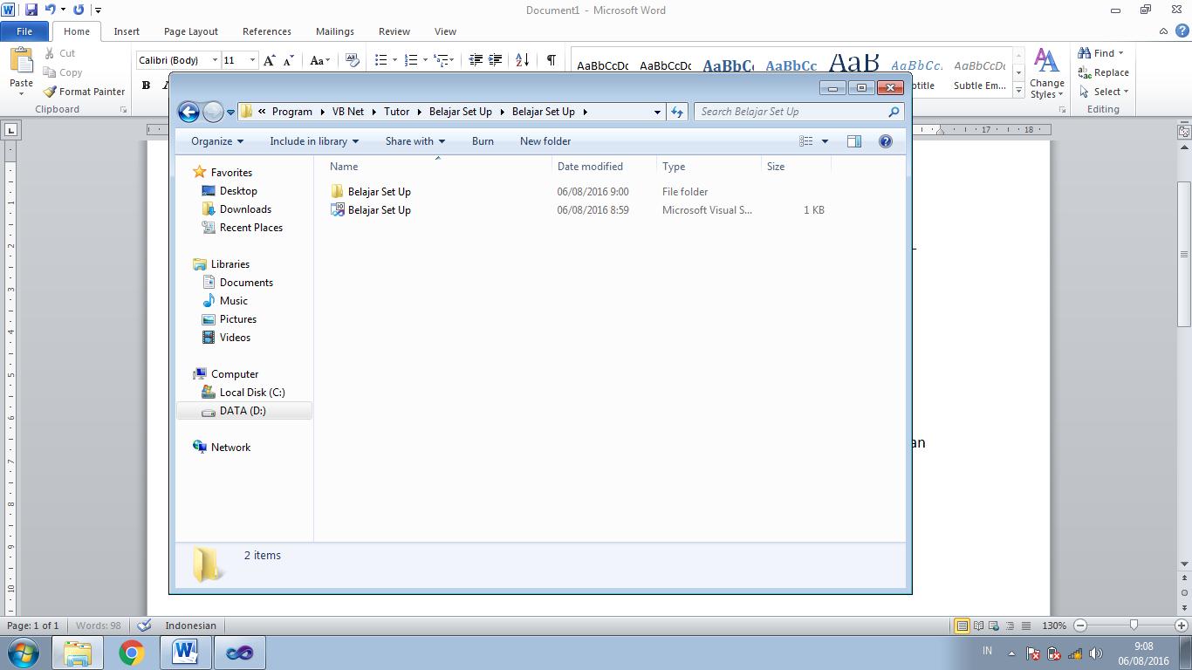The width and height of the screenshot is (1192, 670).
Task: Go back in the Explorer window
Action: click(188, 112)
